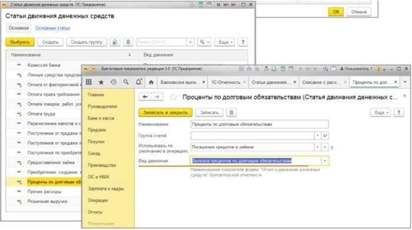Open Пользователь 1 user menu
This screenshot has height=230, width=412.
click(356, 69)
